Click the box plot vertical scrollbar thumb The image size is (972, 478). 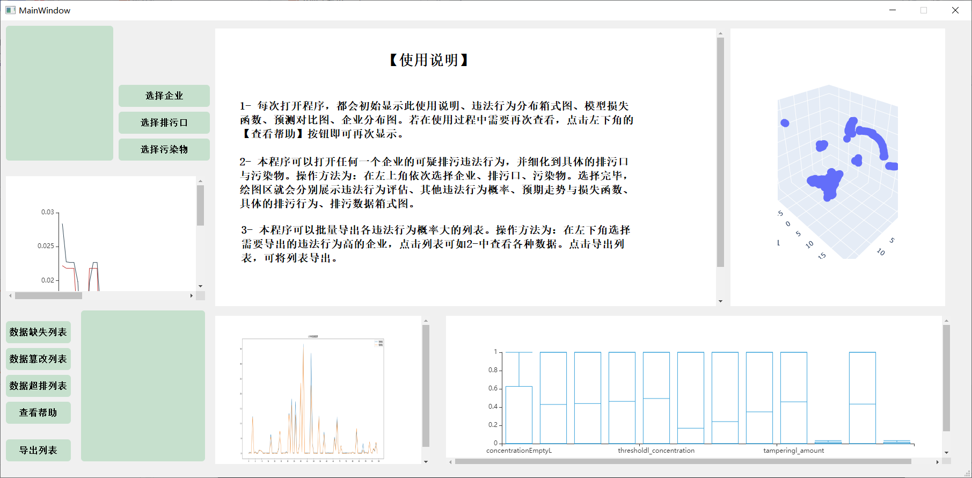click(x=946, y=378)
